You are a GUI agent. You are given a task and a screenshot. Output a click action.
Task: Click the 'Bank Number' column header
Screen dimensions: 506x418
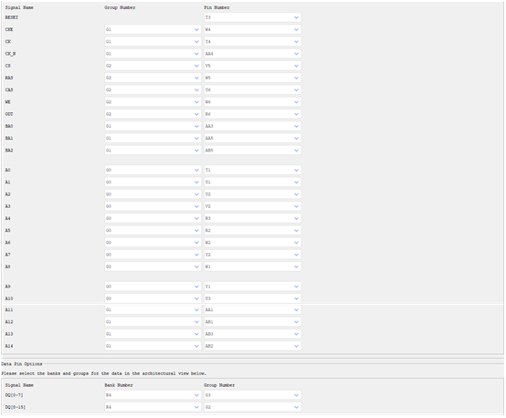119,385
